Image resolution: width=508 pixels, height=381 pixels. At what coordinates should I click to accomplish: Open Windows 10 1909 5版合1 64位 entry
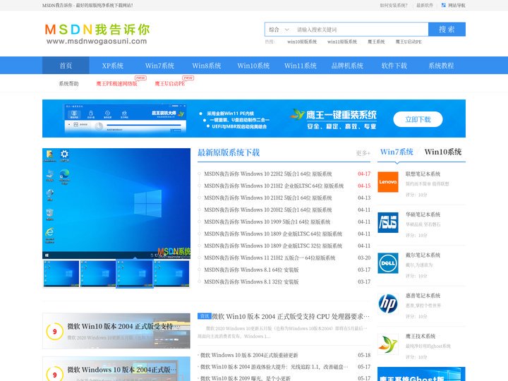(267, 222)
